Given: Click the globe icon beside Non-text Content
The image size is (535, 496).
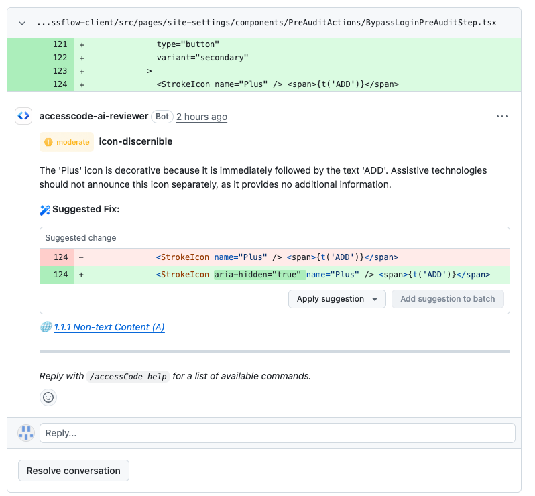Looking at the screenshot, I should point(46,327).
